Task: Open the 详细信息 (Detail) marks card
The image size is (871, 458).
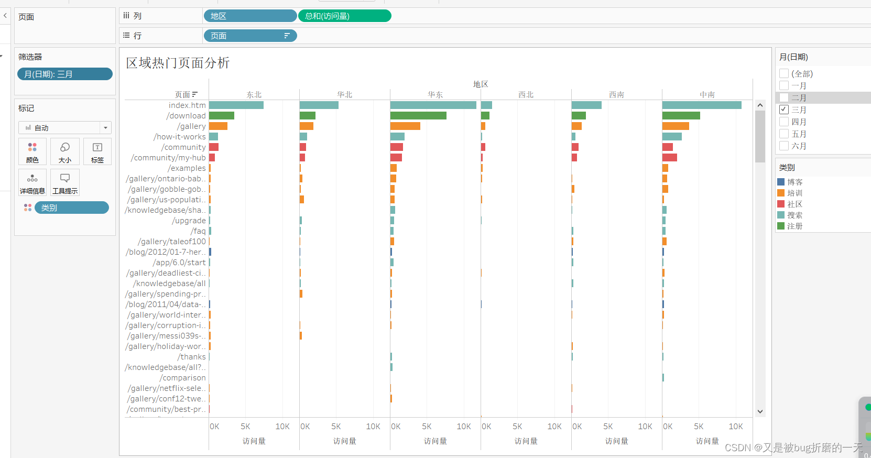Action: click(32, 182)
